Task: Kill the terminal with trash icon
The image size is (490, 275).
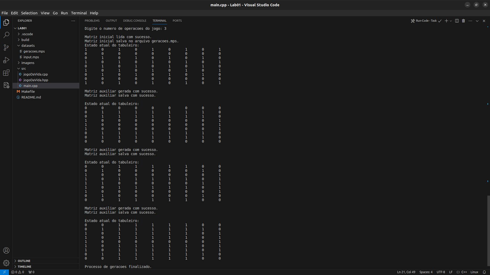Action: click(x=463, y=21)
